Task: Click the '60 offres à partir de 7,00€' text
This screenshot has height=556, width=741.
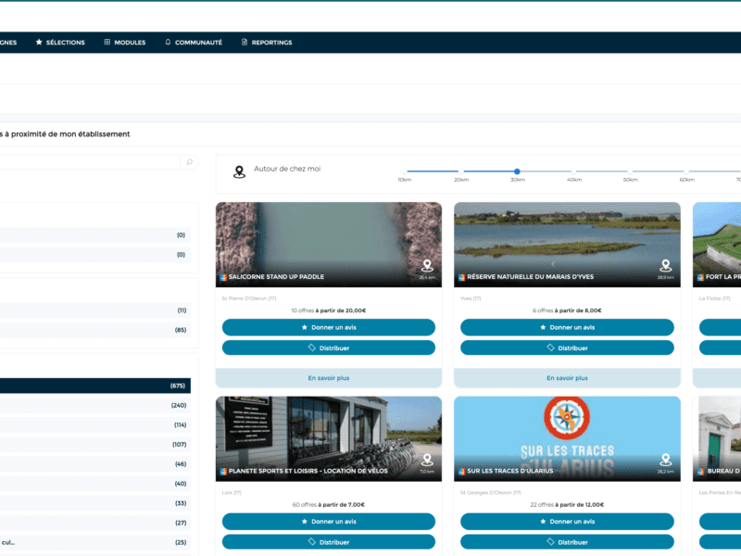Action: click(x=329, y=505)
